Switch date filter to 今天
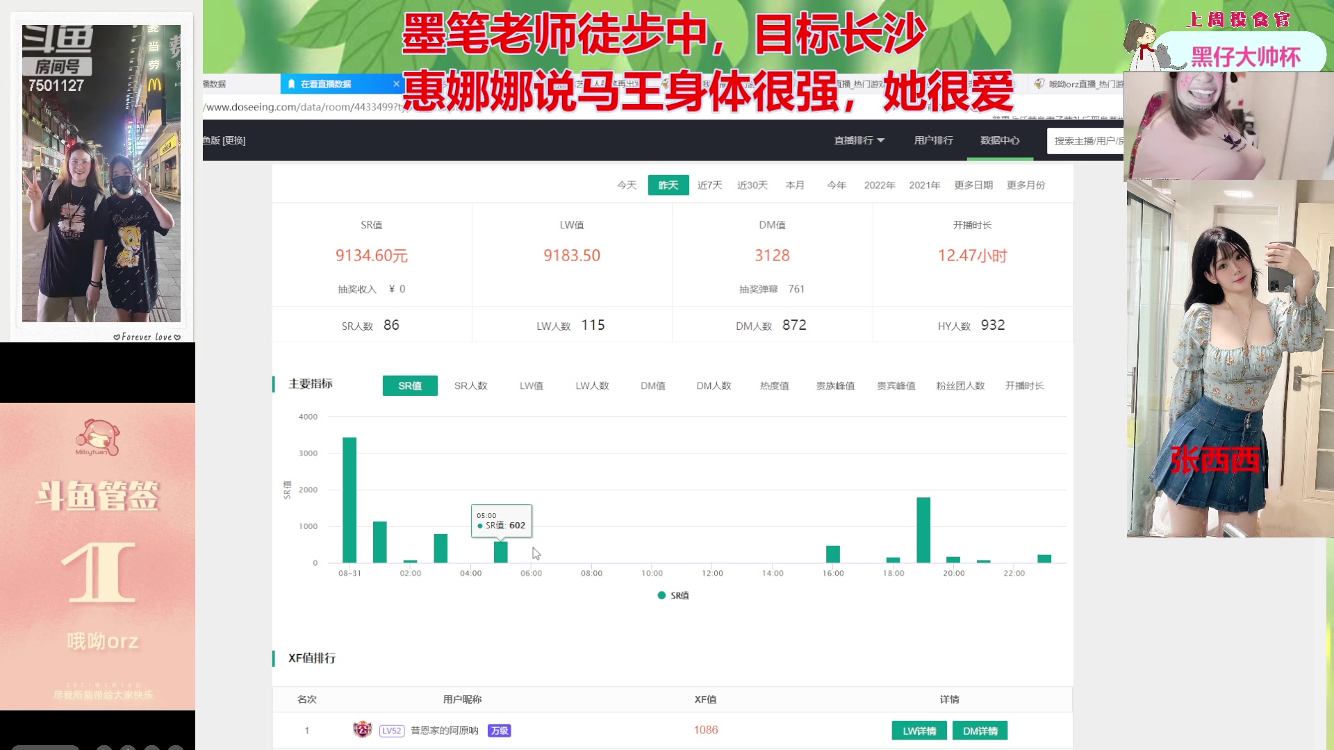The width and height of the screenshot is (1334, 750). tap(626, 185)
